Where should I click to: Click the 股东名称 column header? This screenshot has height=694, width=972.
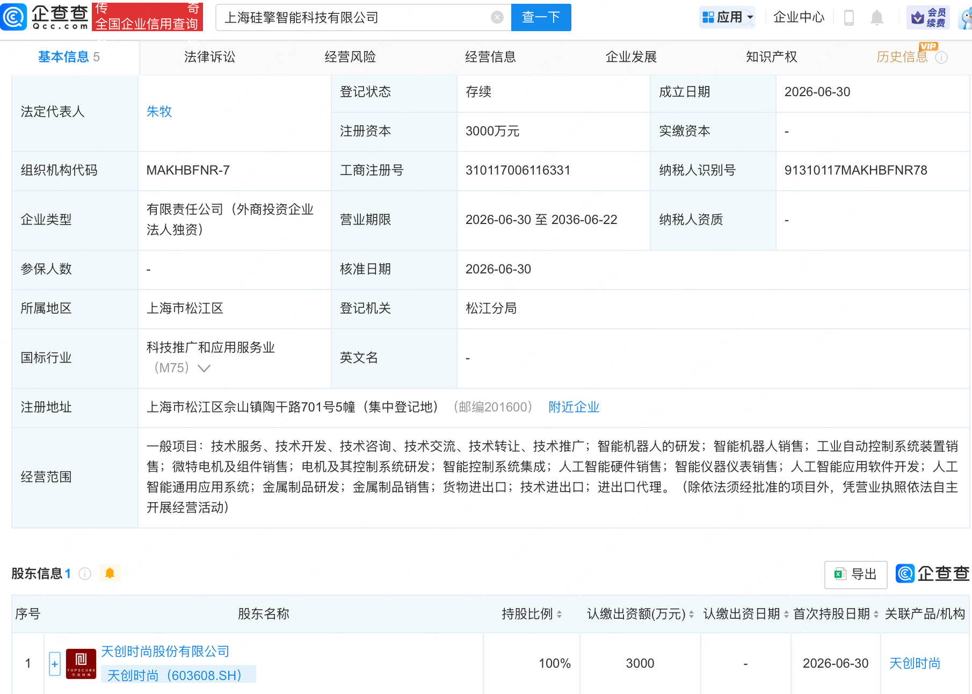(x=263, y=614)
